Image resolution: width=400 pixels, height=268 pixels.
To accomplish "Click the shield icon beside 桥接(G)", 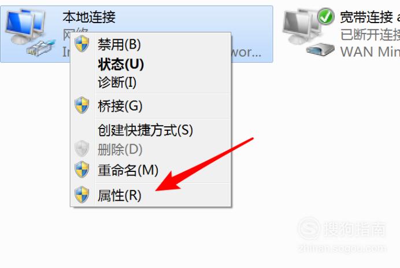I will pyautogui.click(x=82, y=105).
